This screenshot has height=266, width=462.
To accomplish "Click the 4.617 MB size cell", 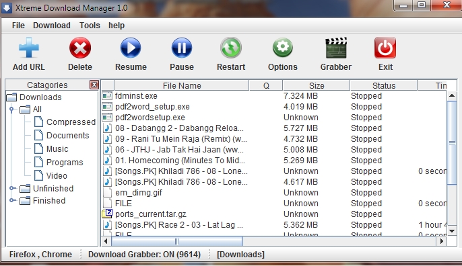I will coord(300,182).
